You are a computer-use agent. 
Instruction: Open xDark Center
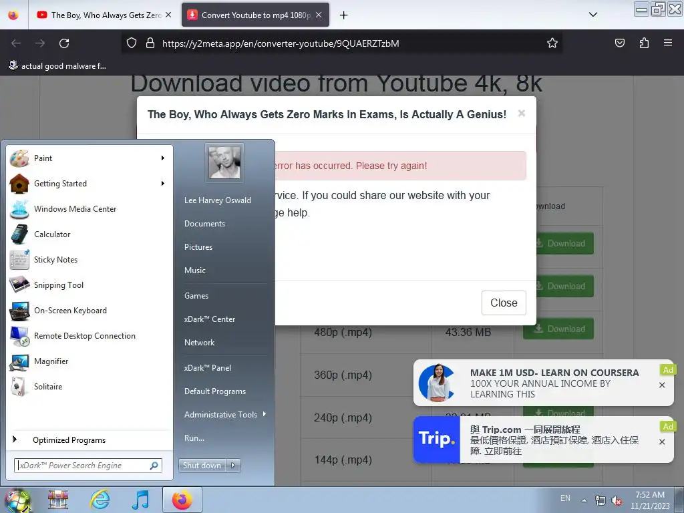(x=209, y=319)
